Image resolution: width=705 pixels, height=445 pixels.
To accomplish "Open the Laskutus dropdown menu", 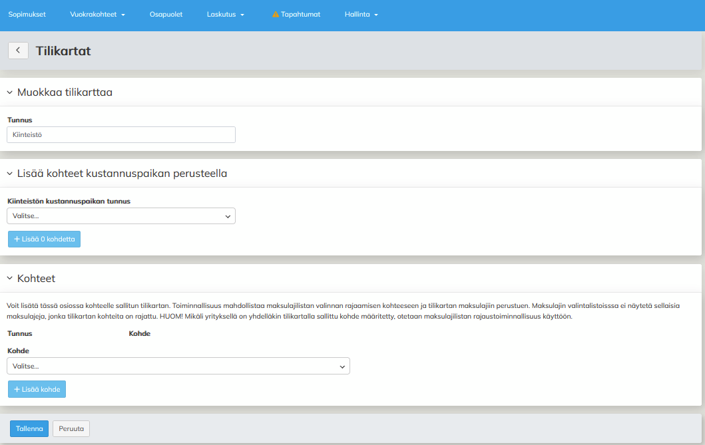I will tap(226, 14).
